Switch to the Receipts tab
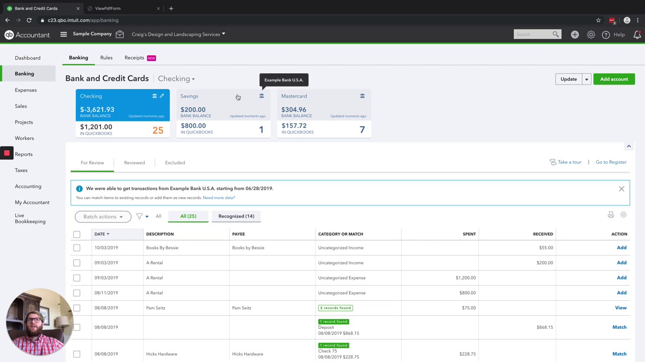 pyautogui.click(x=135, y=58)
